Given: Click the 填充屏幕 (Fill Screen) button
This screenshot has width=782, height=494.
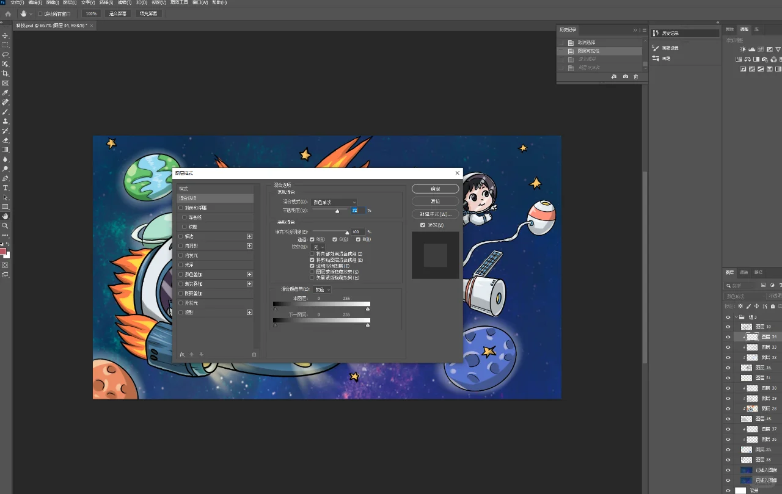Looking at the screenshot, I should coord(148,13).
